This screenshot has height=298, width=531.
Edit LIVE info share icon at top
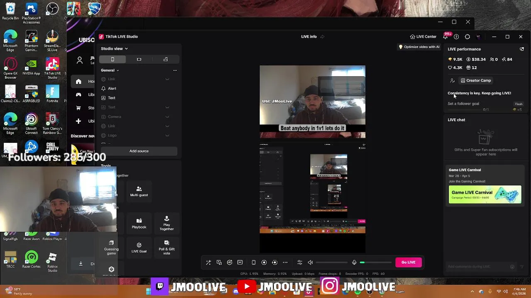(x=322, y=37)
